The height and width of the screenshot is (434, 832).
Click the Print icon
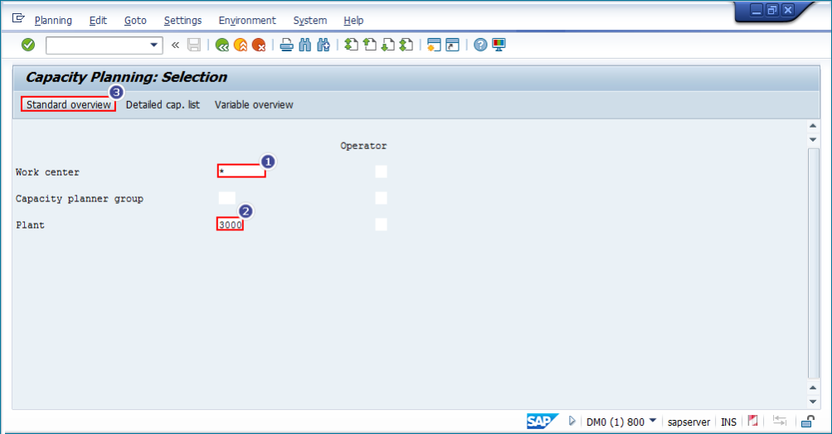286,45
